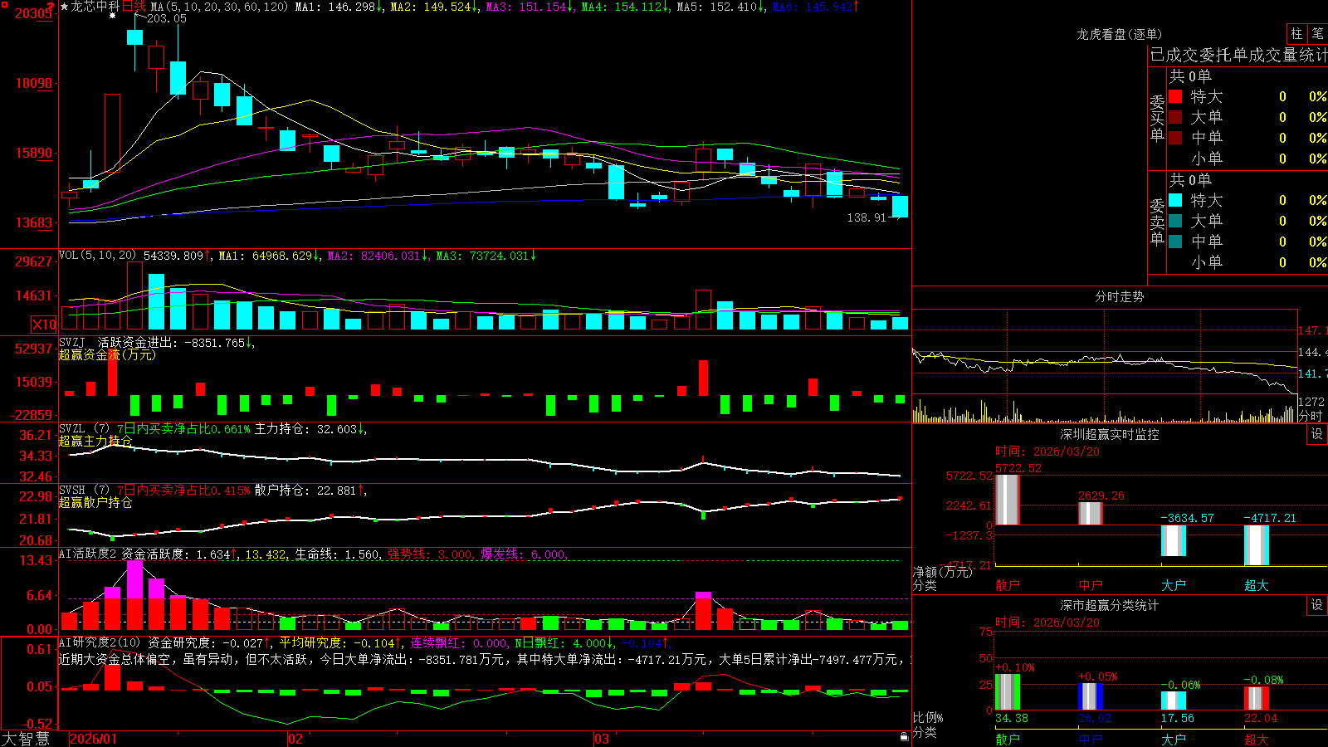Click the 龙虎看盘(逐单) panel title
This screenshot has height=747, width=1328.
click(1120, 34)
